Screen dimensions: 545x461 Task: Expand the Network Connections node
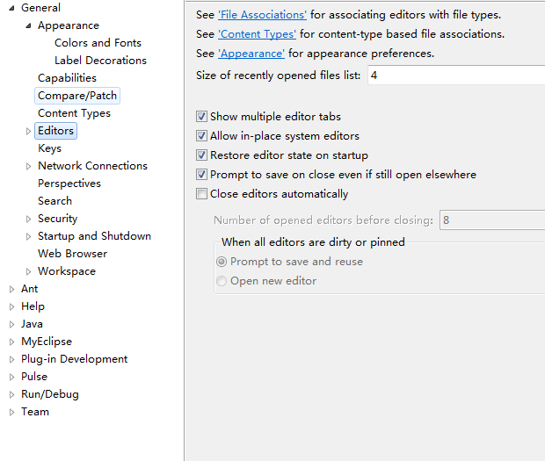tap(29, 166)
